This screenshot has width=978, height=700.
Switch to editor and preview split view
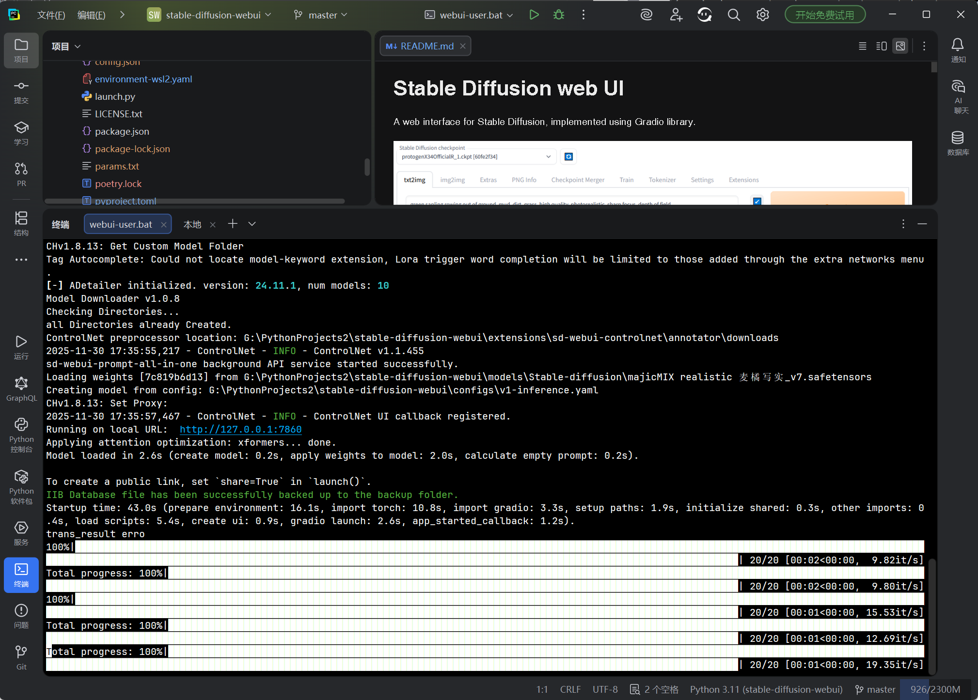pyautogui.click(x=881, y=46)
